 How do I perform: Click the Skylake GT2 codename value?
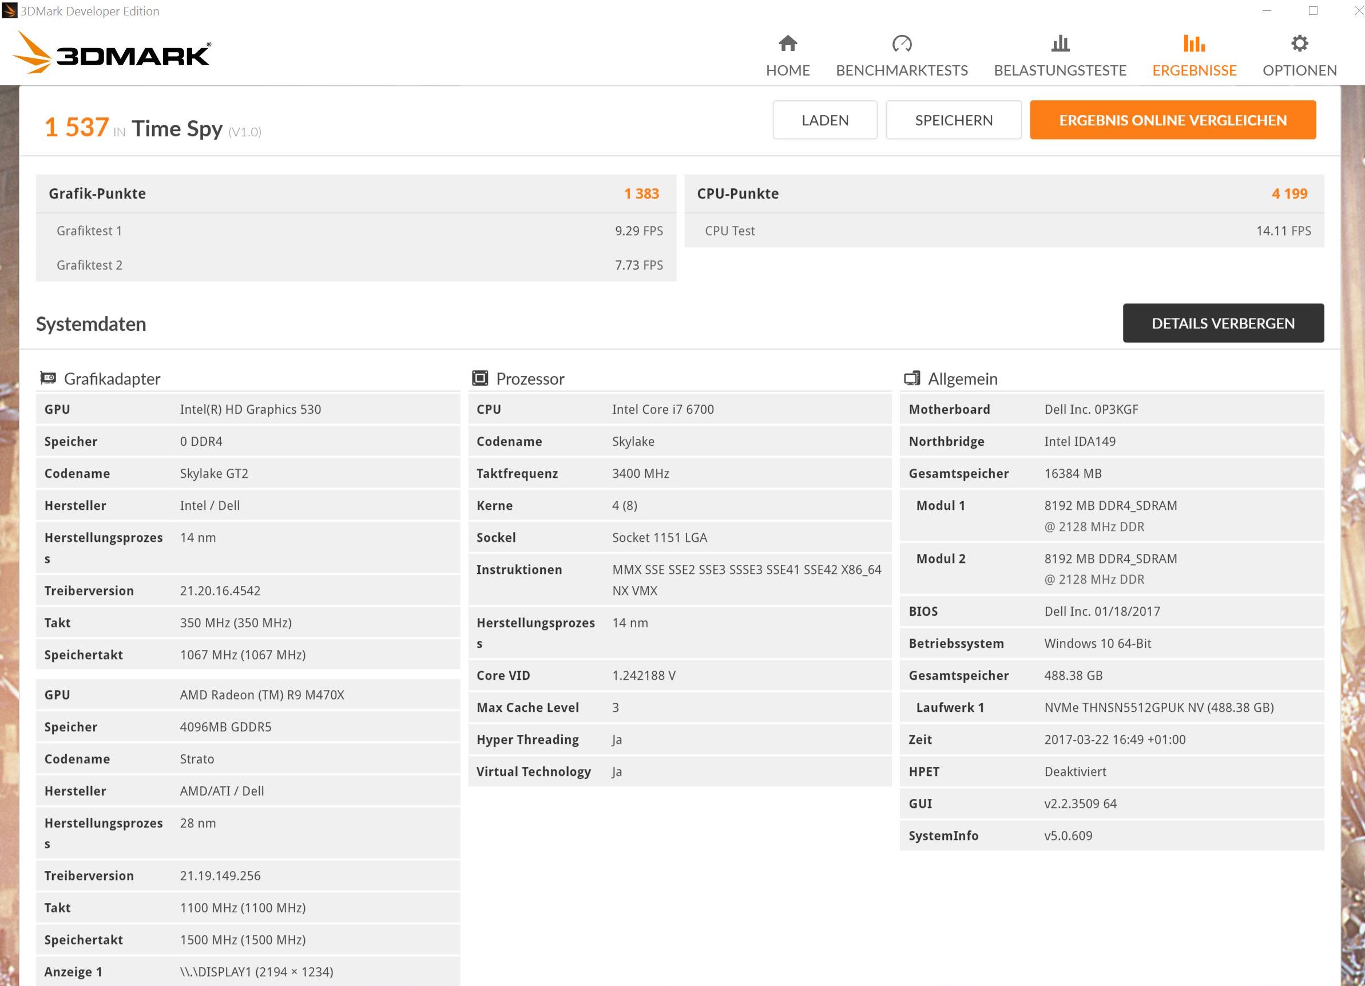coord(213,474)
